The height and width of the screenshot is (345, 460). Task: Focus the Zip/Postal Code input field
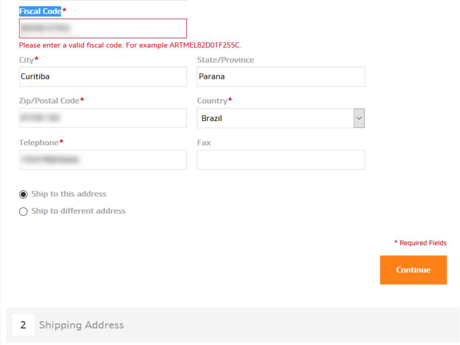coord(103,118)
